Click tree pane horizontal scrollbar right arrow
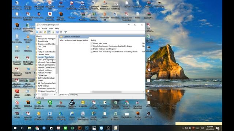This screenshot has height=131, width=234. (x=54, y=95)
